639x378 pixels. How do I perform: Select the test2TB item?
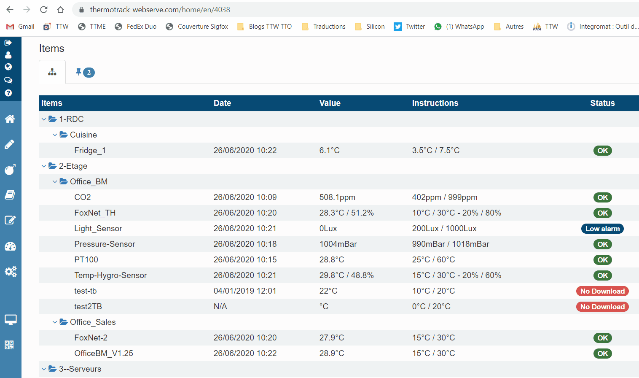(x=88, y=307)
